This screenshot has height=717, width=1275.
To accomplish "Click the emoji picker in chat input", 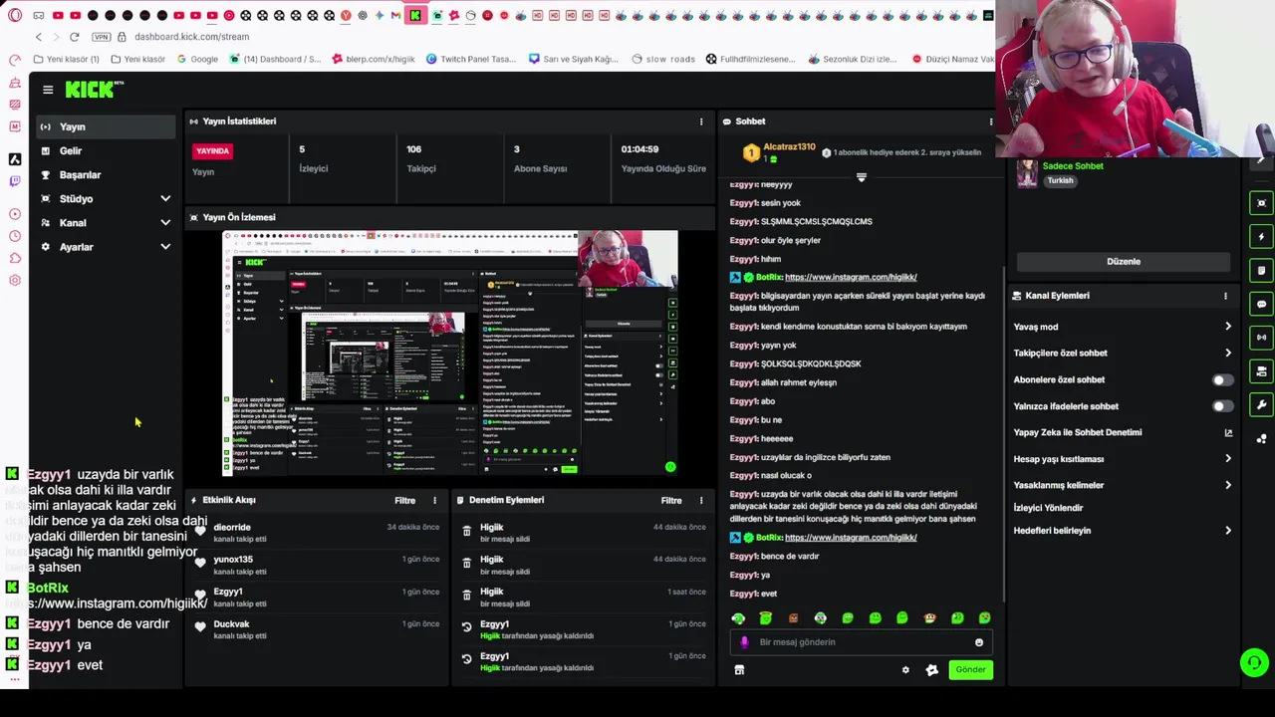I will (x=979, y=642).
